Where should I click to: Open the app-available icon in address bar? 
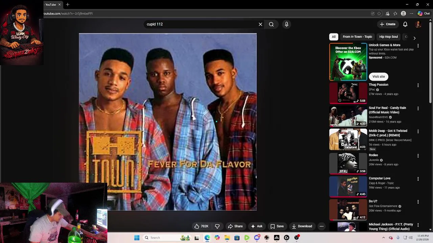[x=373, y=13]
